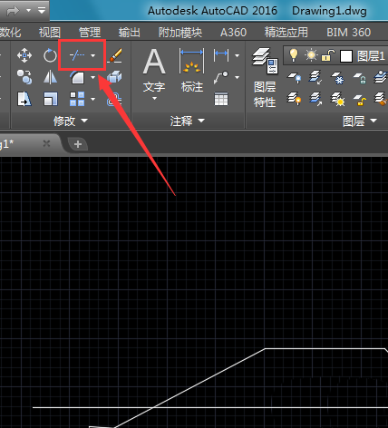Add a new drawing tab

click(78, 144)
